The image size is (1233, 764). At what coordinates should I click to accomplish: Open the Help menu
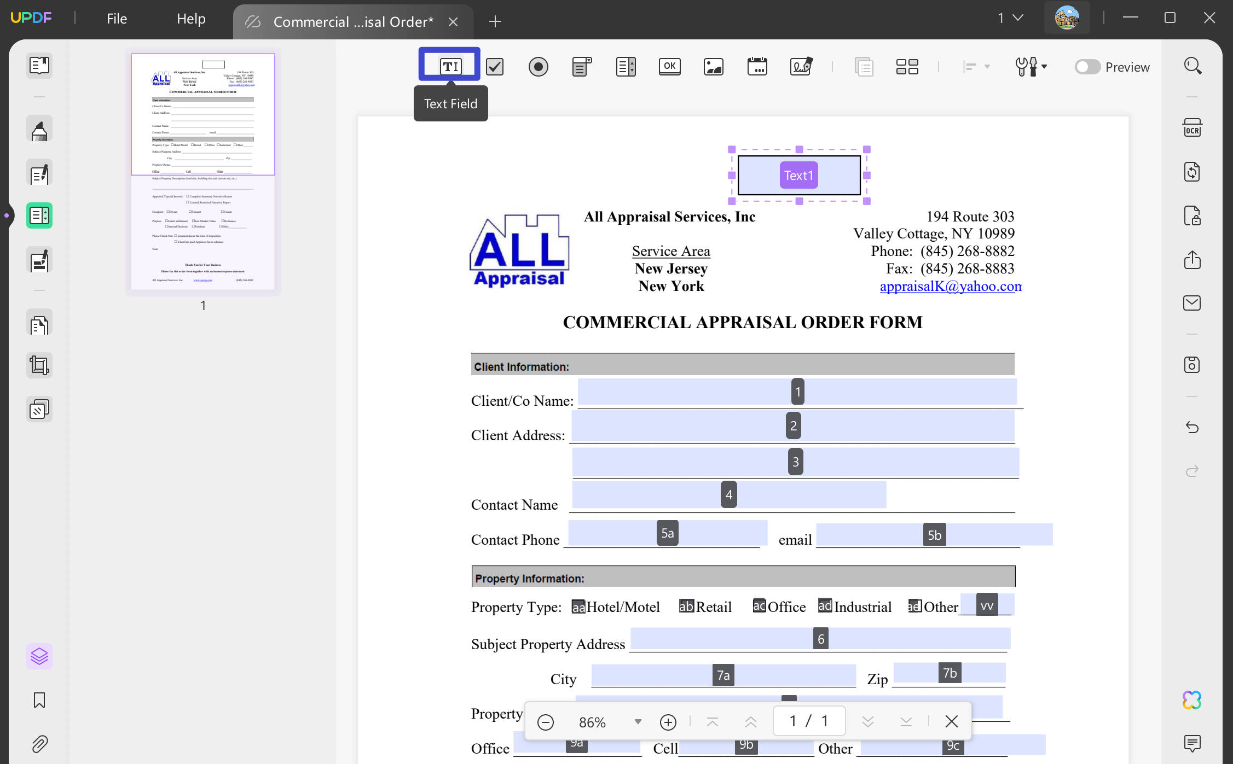tap(191, 19)
